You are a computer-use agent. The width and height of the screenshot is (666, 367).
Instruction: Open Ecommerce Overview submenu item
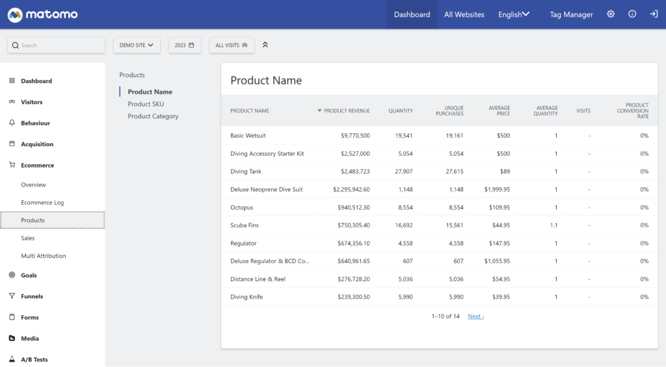(33, 184)
